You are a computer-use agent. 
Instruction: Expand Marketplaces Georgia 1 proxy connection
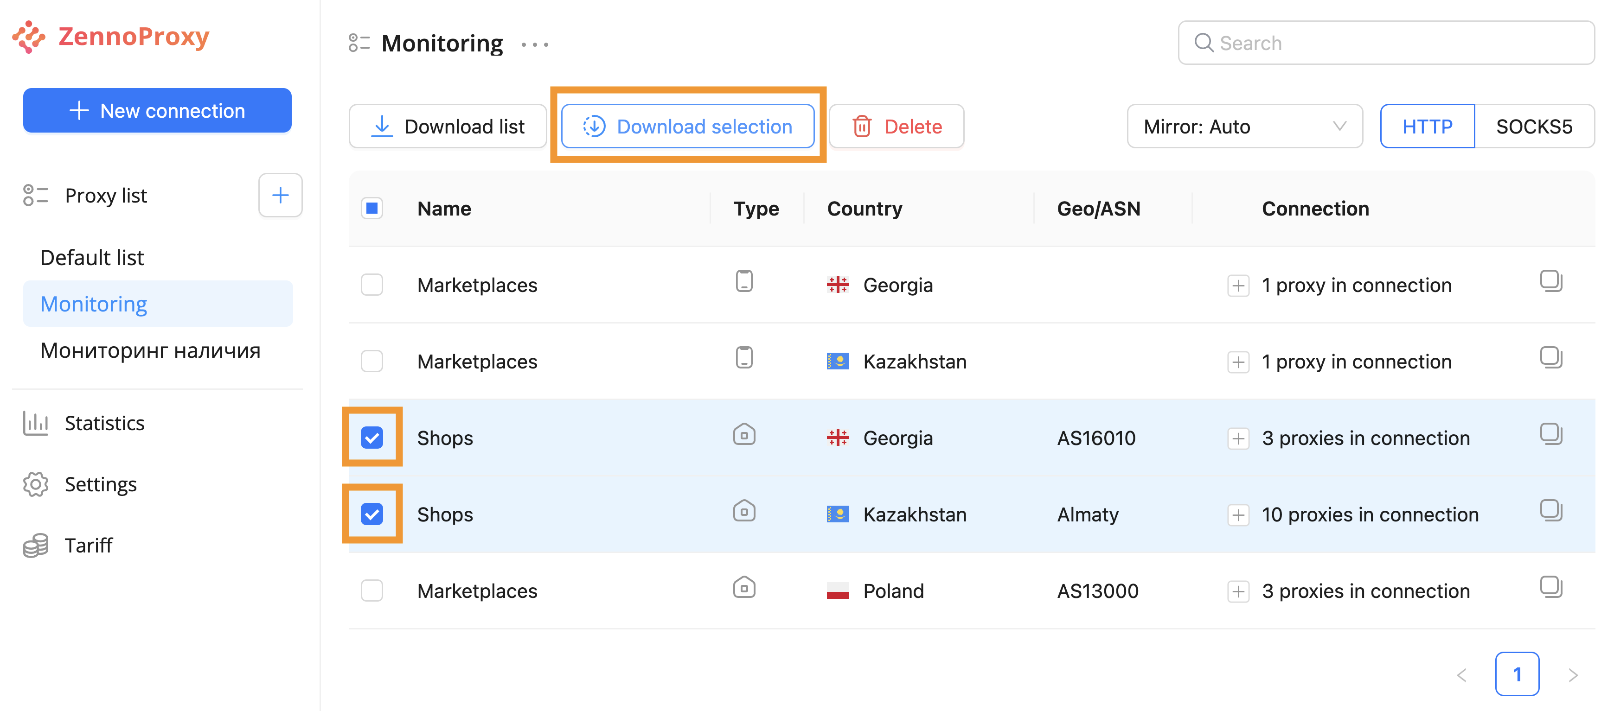[1238, 286]
